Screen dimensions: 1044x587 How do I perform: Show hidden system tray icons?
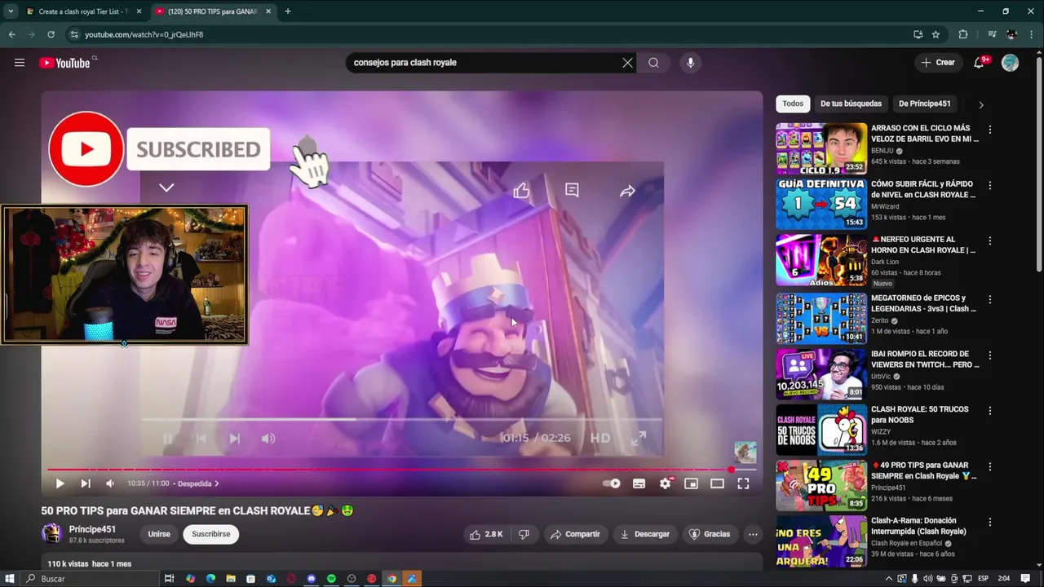889,579
